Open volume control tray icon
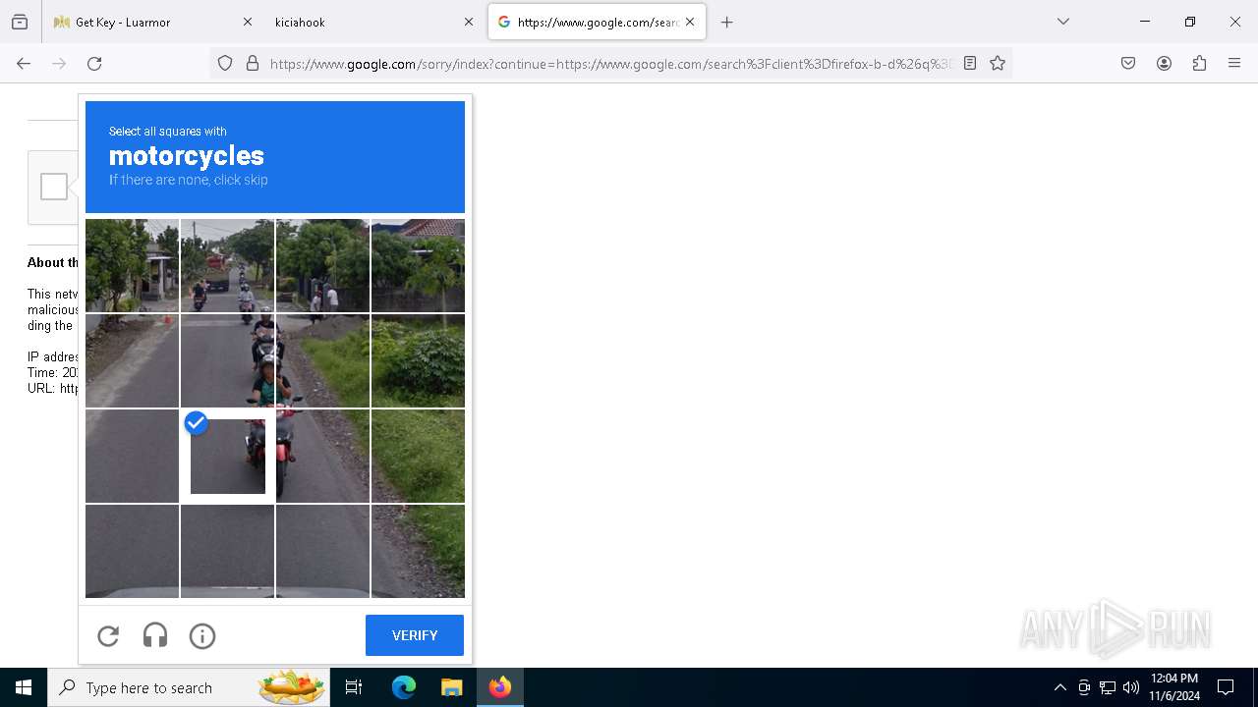The height and width of the screenshot is (707, 1258). pos(1131,687)
